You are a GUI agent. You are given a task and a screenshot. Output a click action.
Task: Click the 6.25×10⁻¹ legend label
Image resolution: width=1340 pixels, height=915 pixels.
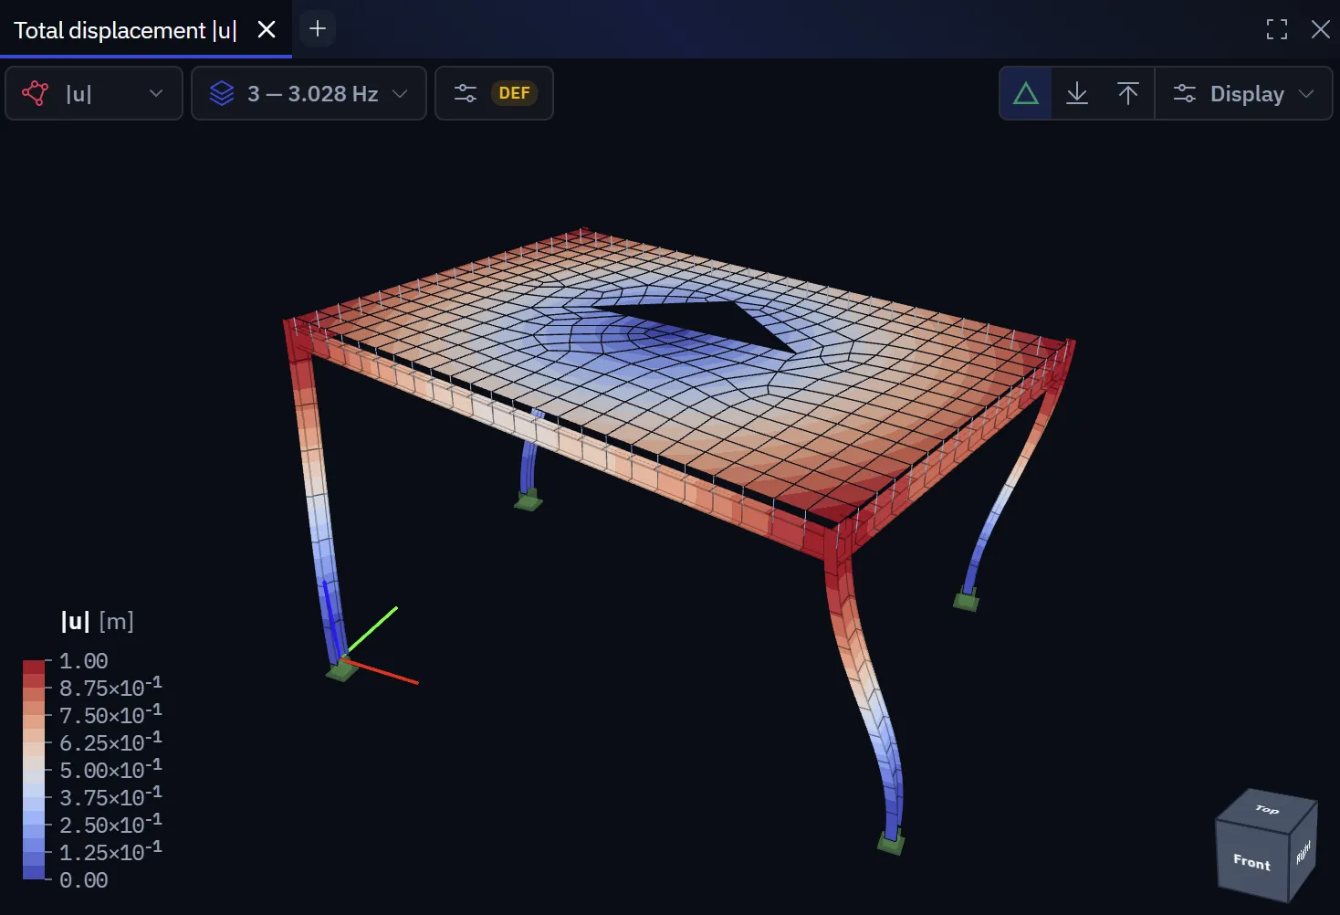pos(110,741)
